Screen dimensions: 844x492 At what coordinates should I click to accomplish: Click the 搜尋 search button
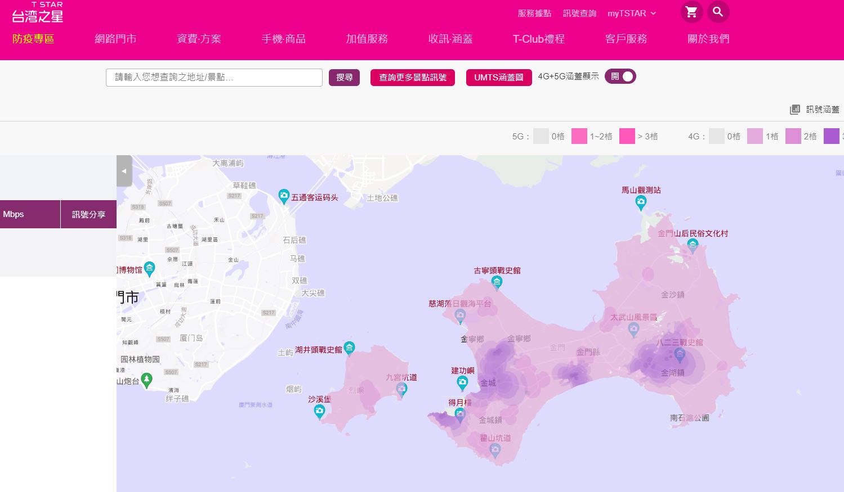tap(344, 78)
